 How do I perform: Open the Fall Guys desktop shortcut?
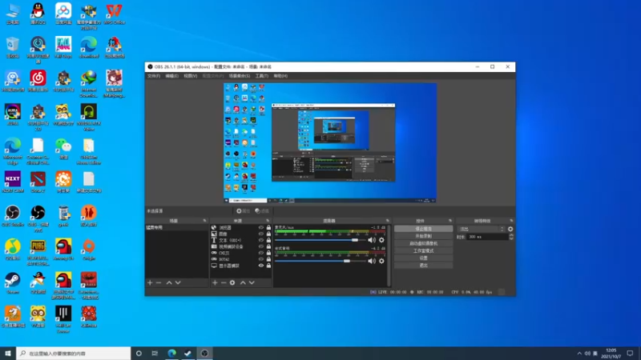pos(63,47)
